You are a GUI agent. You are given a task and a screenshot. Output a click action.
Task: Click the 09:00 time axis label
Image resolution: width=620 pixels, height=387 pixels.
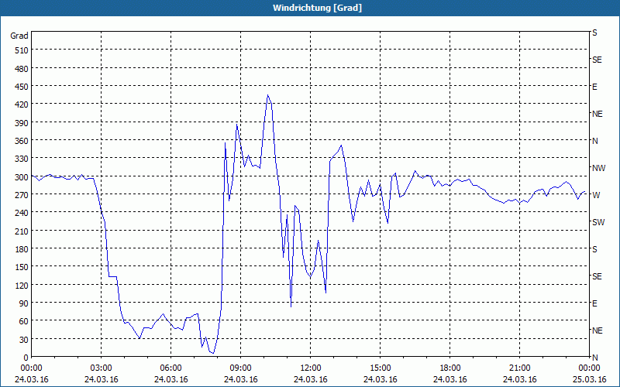coord(241,368)
